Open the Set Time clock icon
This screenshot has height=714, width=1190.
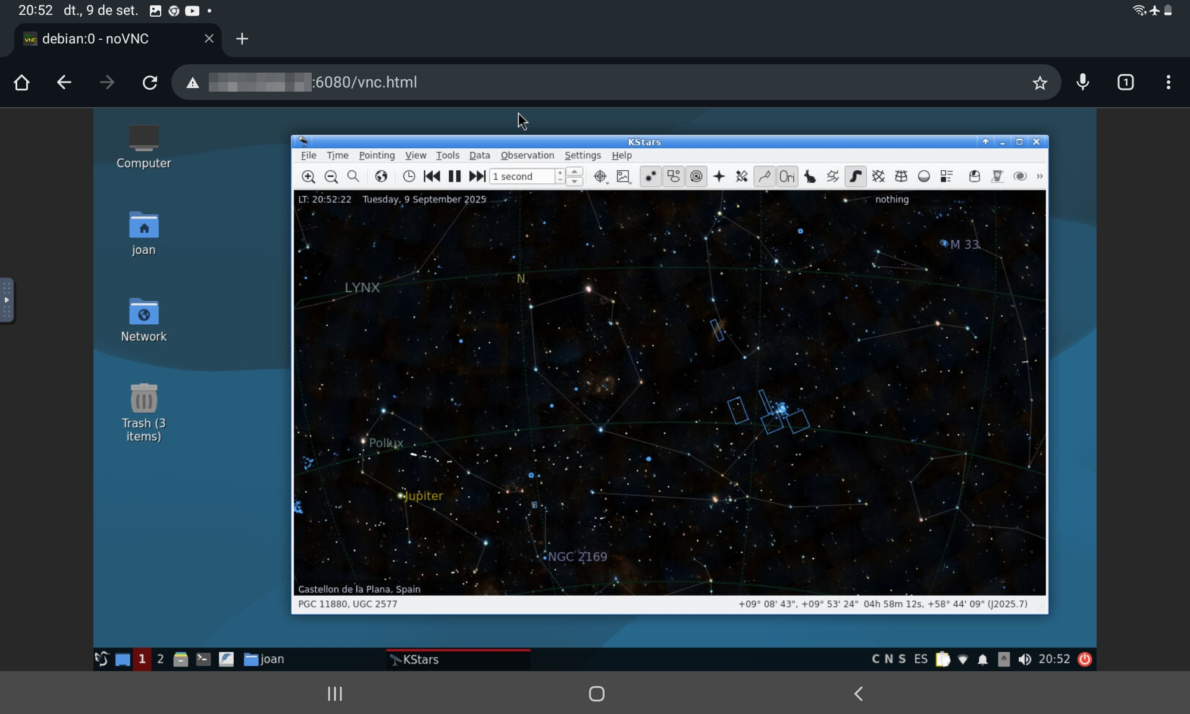(x=409, y=176)
